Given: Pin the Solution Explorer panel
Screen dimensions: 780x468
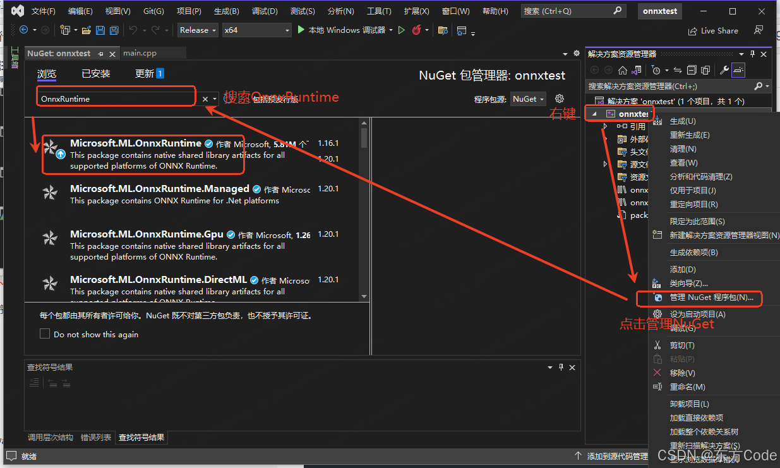Looking at the screenshot, I should click(x=752, y=54).
